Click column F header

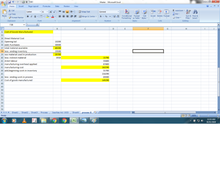148,29
